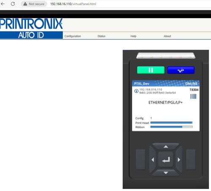
Task: Click the Printronix Auto ID logo
Action: coord(31,29)
